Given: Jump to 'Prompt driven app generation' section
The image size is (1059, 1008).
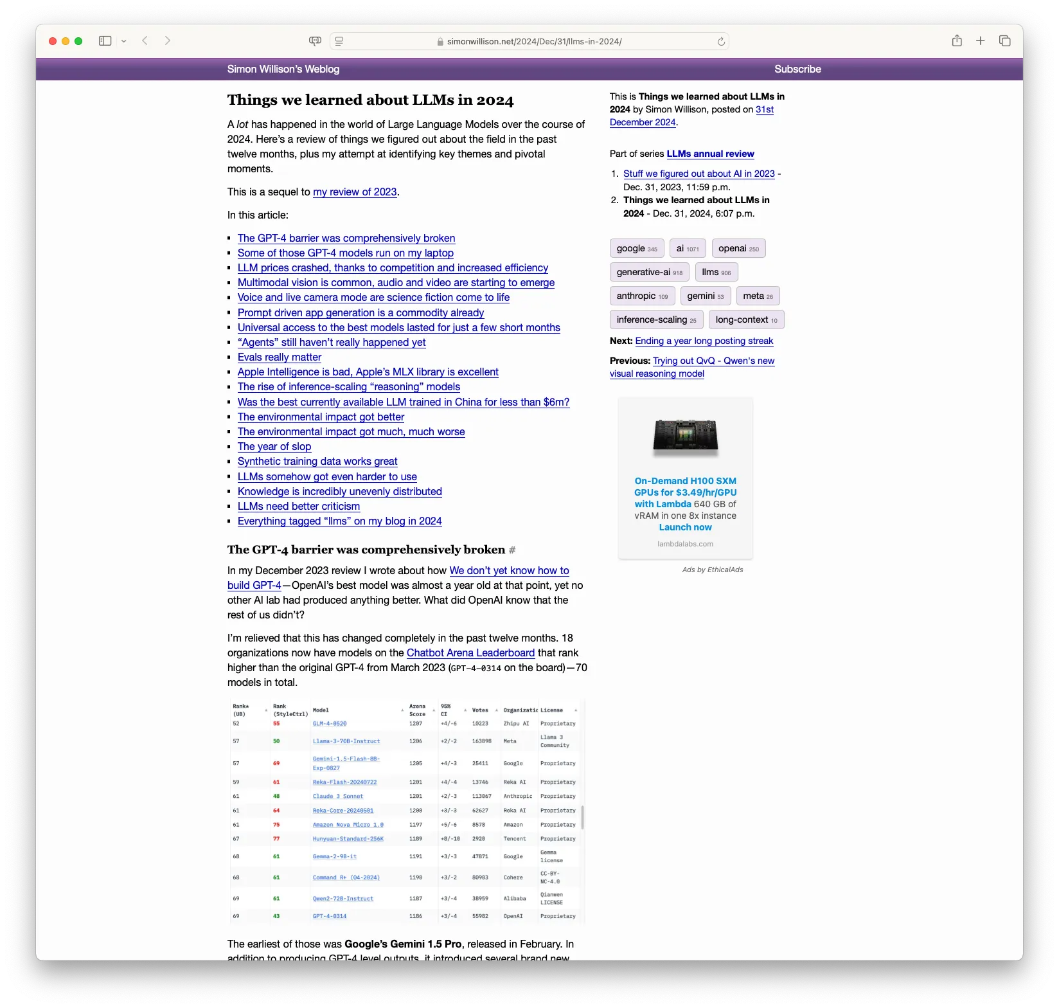Looking at the screenshot, I should tap(361, 312).
